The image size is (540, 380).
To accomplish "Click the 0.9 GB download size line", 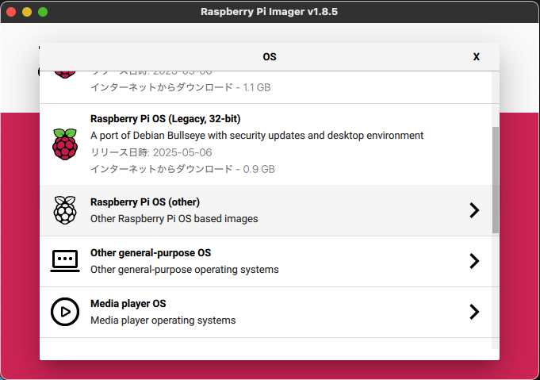I will [182, 169].
